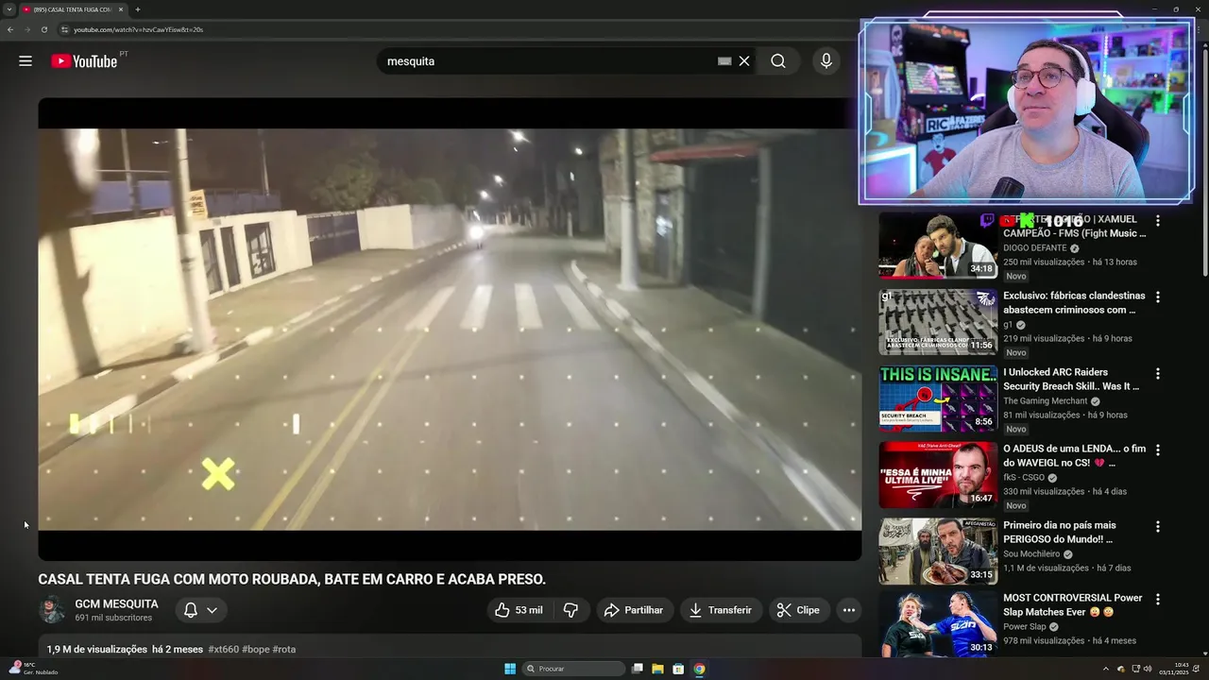The height and width of the screenshot is (680, 1209).
Task: Open title Primeiro dia no país mais PERIGOSO
Action: pyautogui.click(x=1060, y=533)
